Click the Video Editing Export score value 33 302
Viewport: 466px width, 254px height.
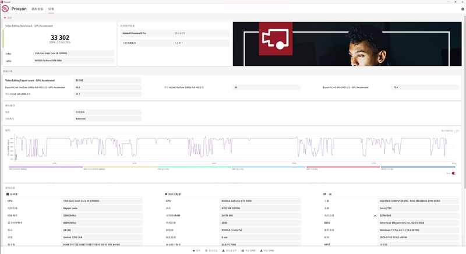[107, 80]
